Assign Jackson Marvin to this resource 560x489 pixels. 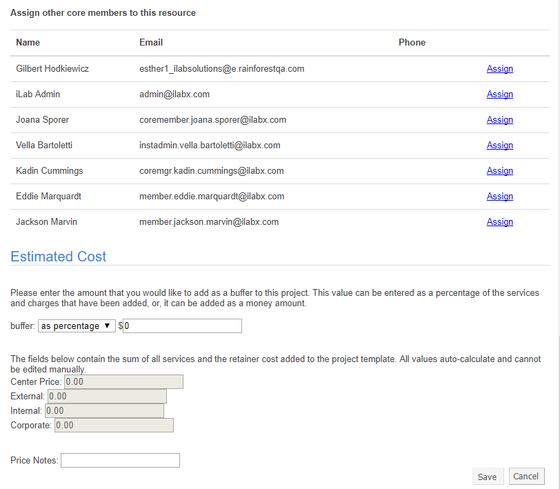[x=499, y=222]
